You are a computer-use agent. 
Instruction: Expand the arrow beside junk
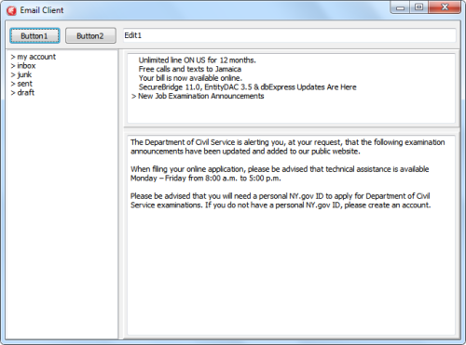(13, 75)
